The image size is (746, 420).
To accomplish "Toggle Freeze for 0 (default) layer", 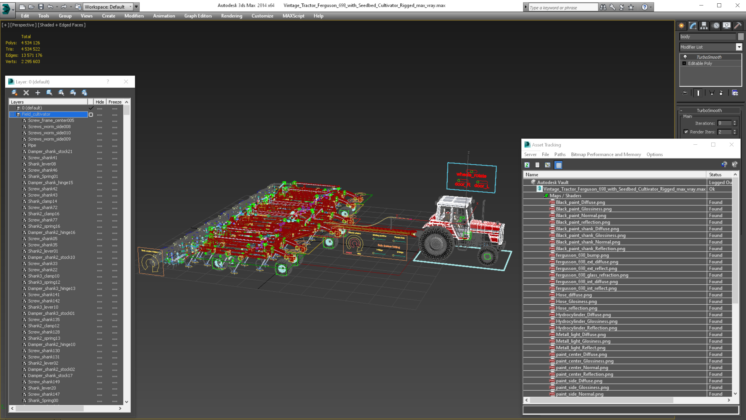I will [x=115, y=108].
